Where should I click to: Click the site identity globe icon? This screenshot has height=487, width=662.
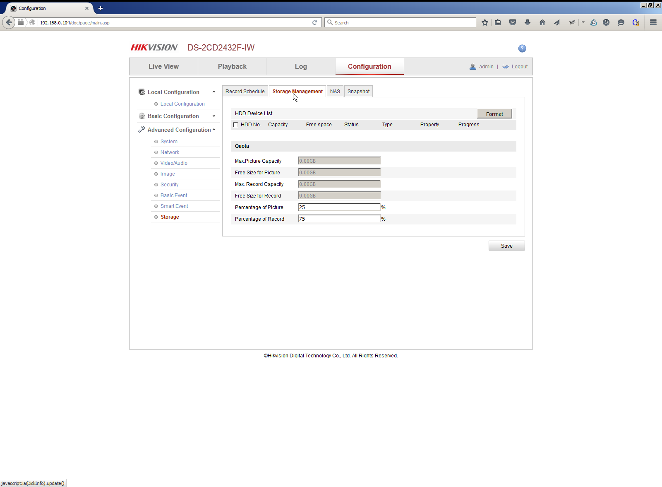(x=32, y=22)
